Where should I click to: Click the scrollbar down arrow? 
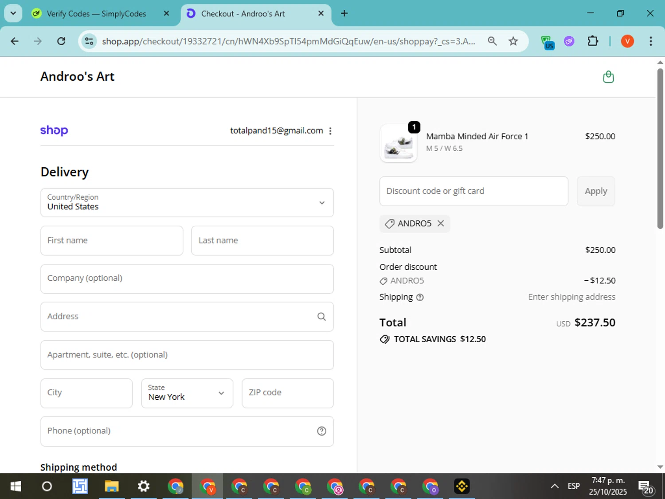[x=660, y=467]
